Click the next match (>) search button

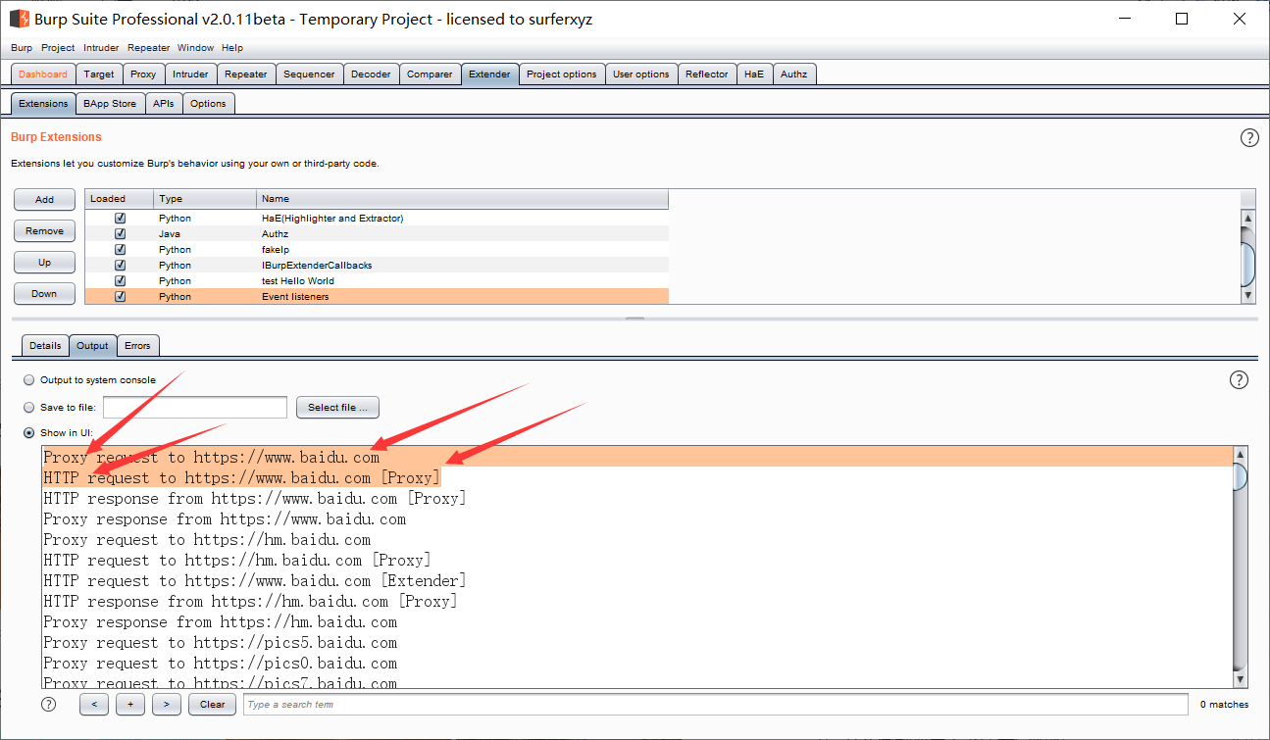167,704
